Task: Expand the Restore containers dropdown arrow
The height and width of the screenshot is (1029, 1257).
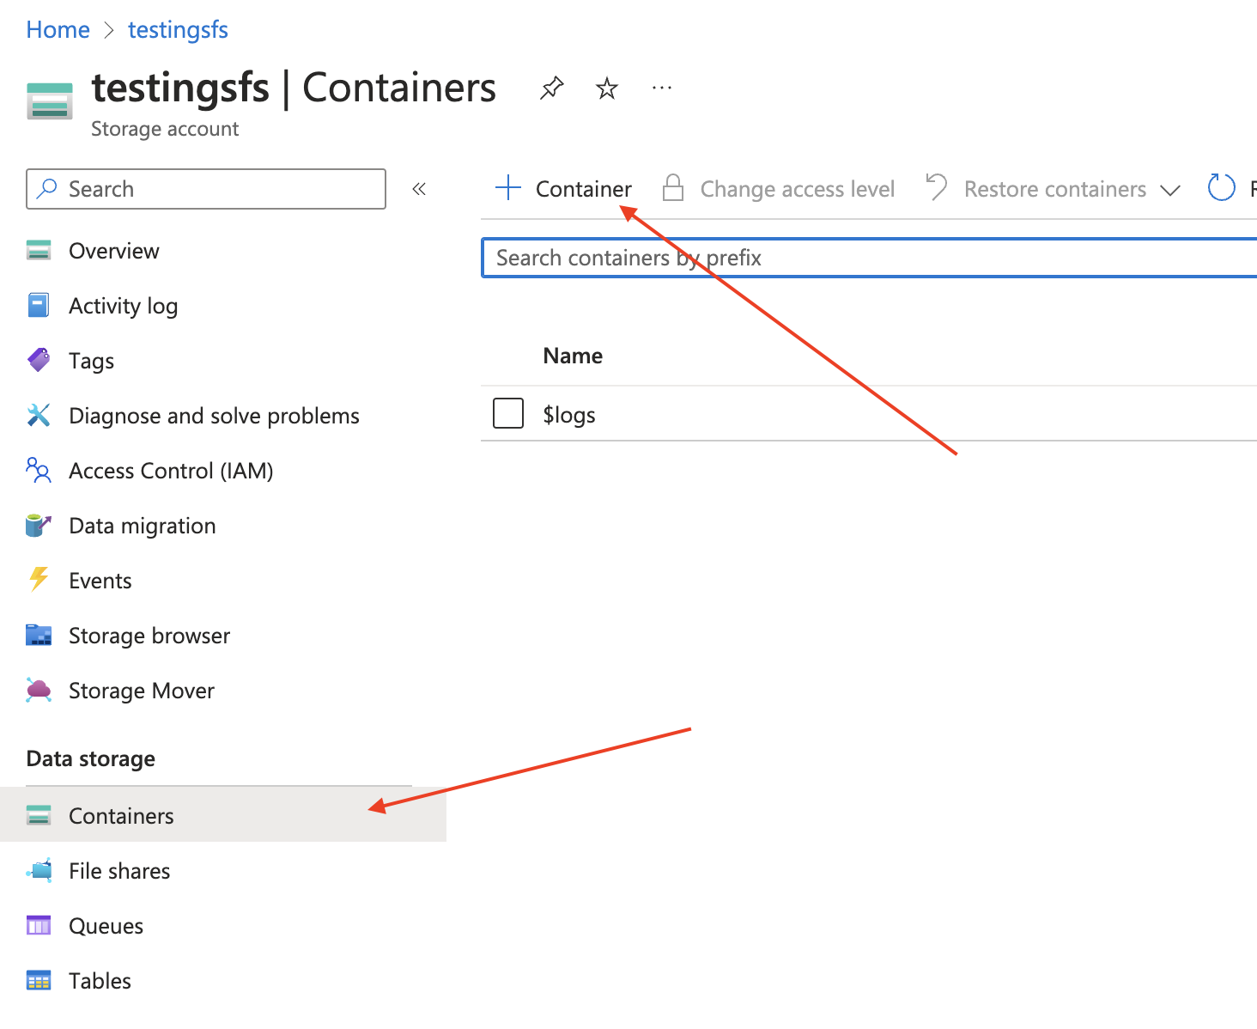Action: tap(1170, 190)
